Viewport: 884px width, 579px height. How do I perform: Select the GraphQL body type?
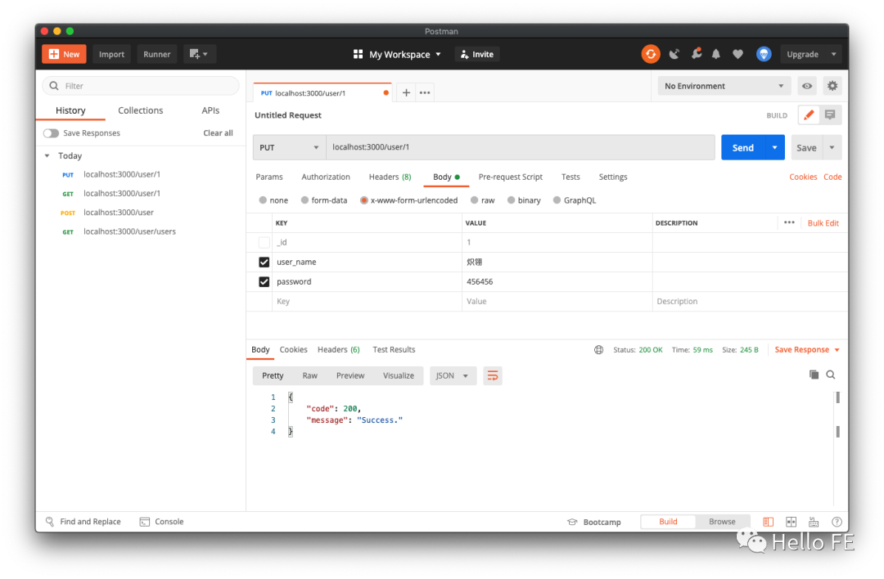pyautogui.click(x=557, y=200)
